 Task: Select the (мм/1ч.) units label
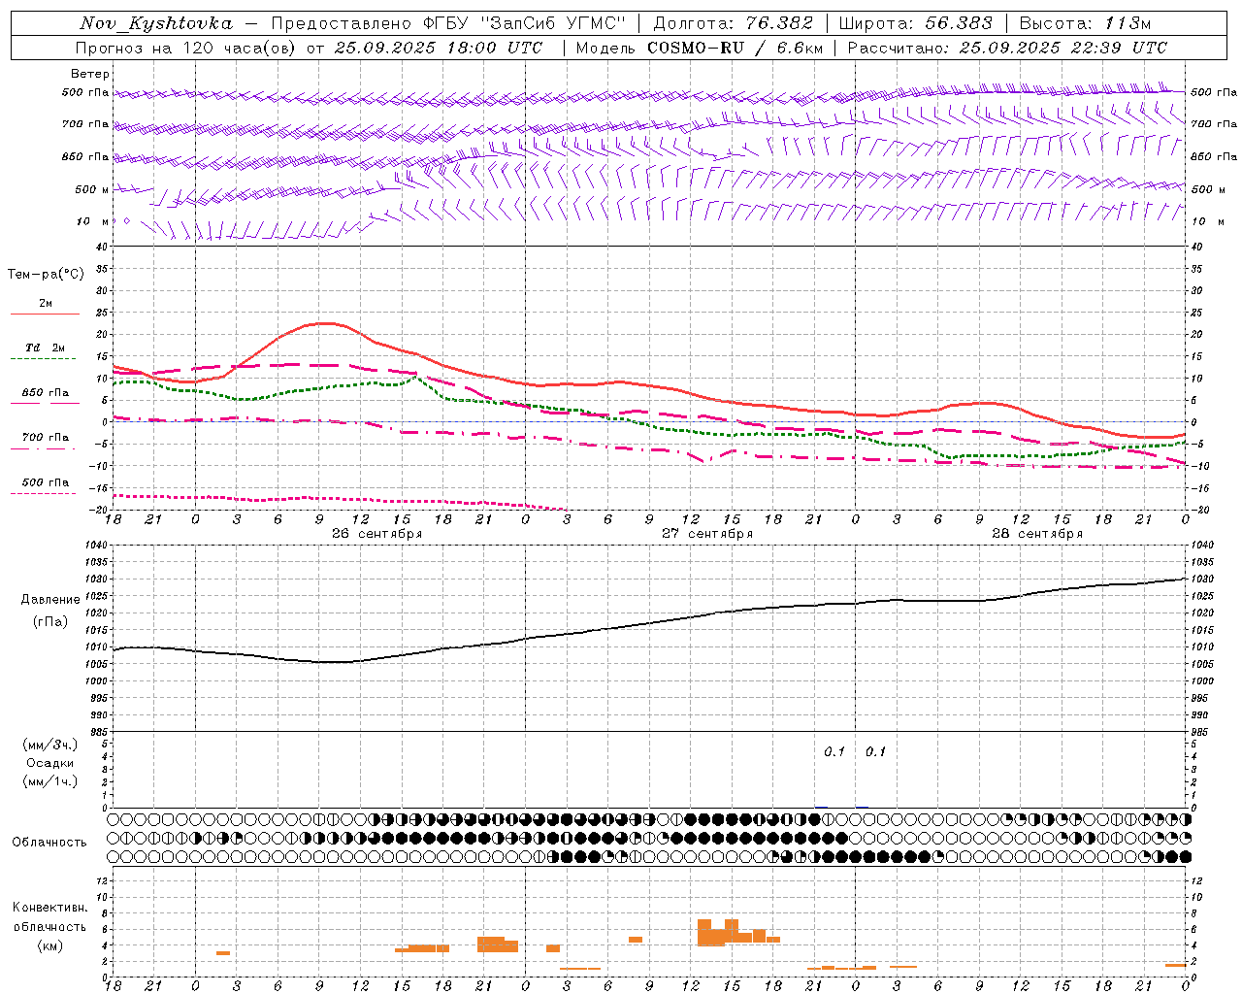[x=50, y=781]
